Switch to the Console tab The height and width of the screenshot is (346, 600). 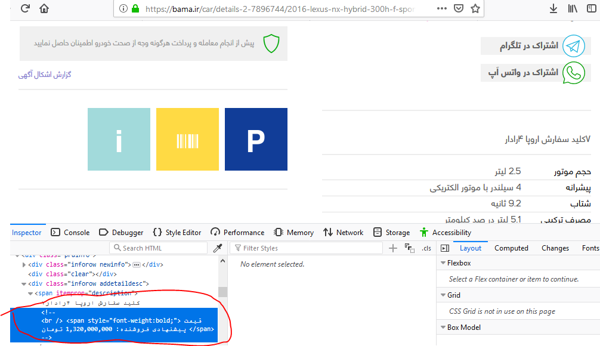pos(70,232)
